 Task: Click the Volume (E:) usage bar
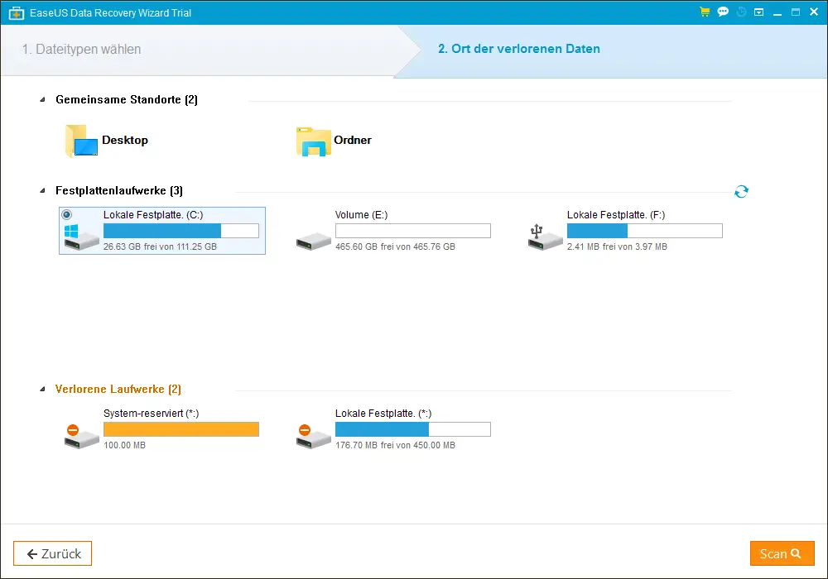[413, 231]
